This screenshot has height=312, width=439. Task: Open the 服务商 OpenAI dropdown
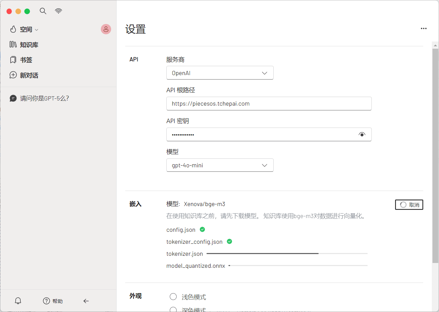(x=220, y=73)
